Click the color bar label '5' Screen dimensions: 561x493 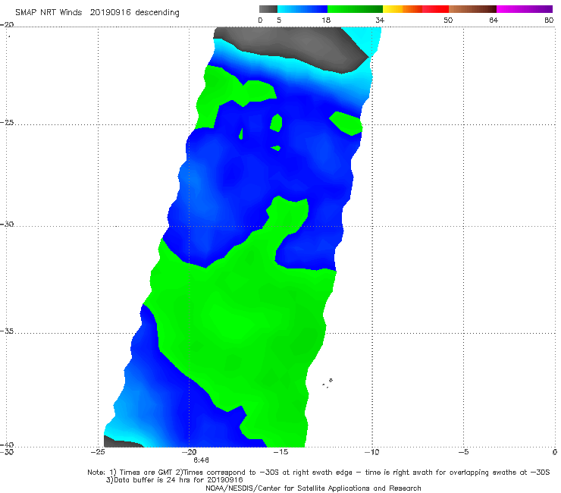pos(279,20)
